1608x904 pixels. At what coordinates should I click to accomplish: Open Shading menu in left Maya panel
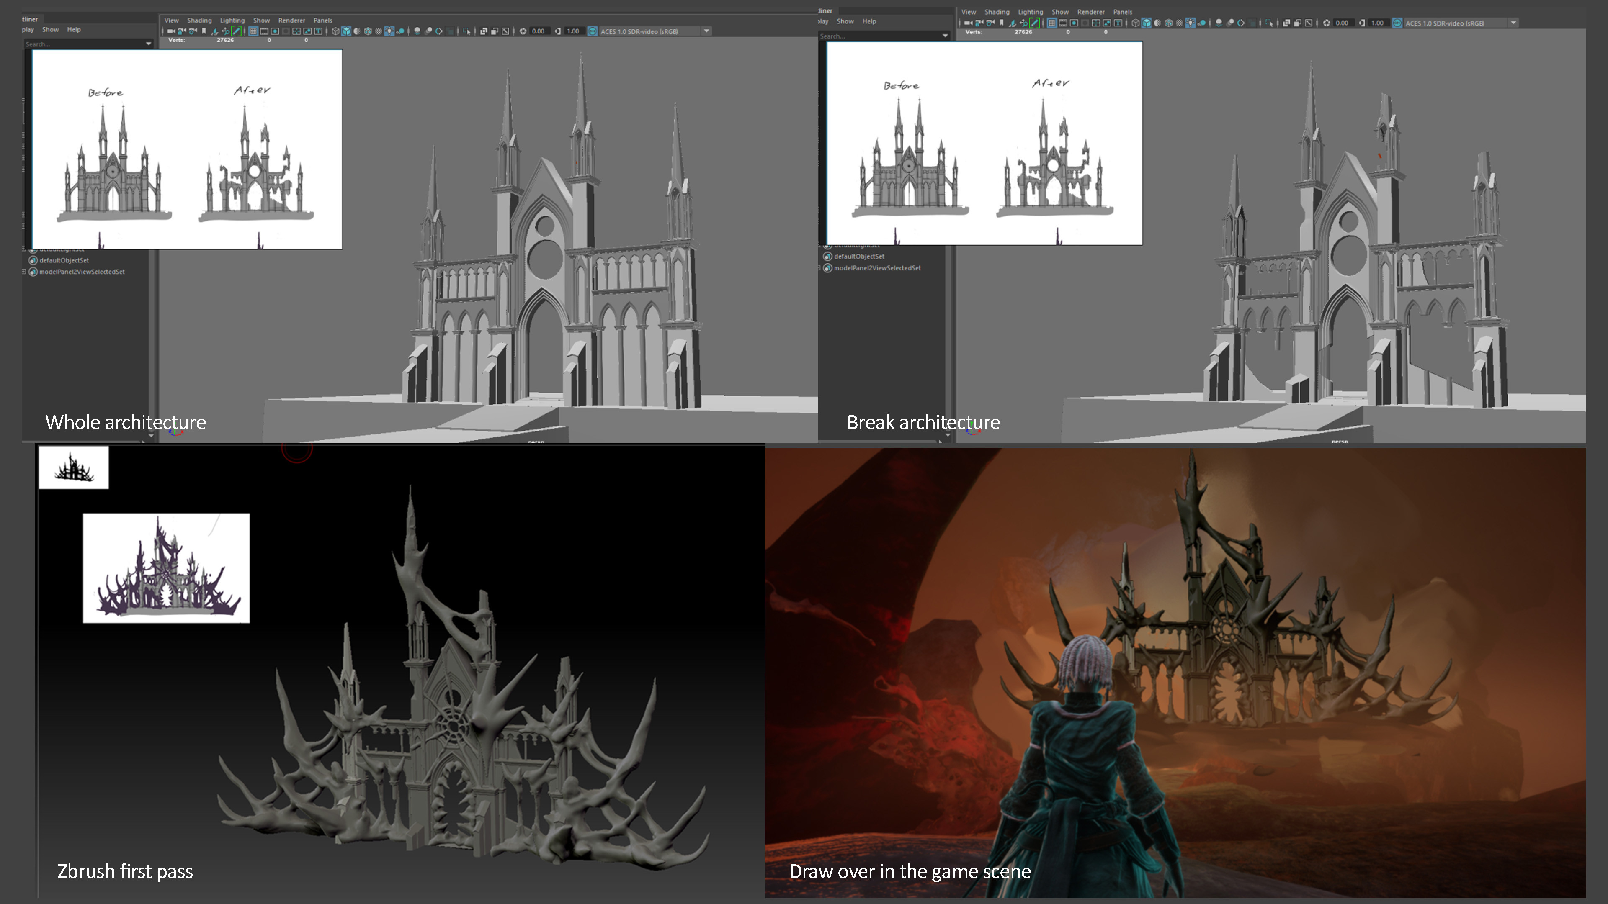(x=200, y=21)
